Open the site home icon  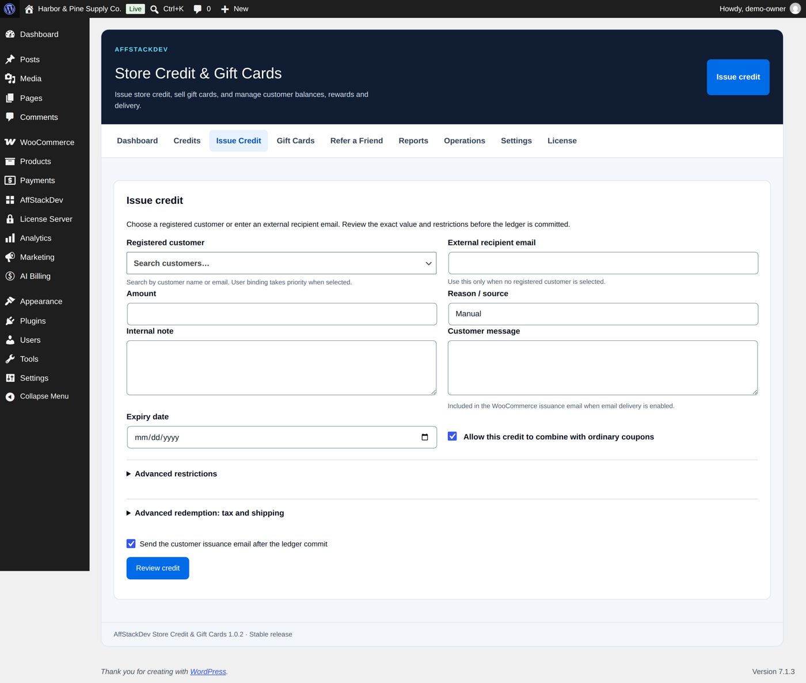coord(29,9)
